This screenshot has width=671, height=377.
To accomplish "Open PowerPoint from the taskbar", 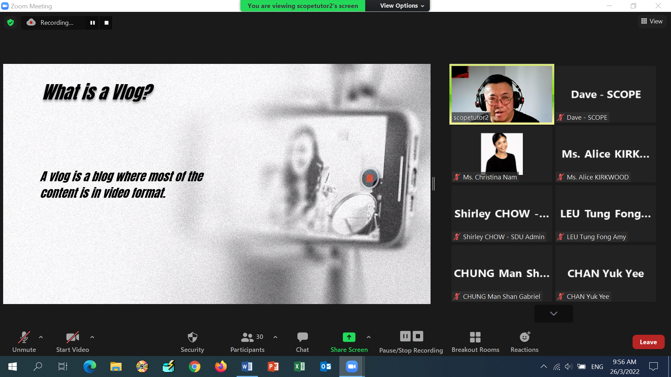I will click(273, 367).
